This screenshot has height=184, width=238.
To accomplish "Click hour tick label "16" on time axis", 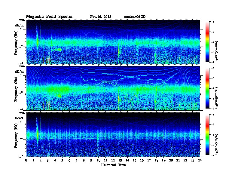I will [x=142, y=160].
